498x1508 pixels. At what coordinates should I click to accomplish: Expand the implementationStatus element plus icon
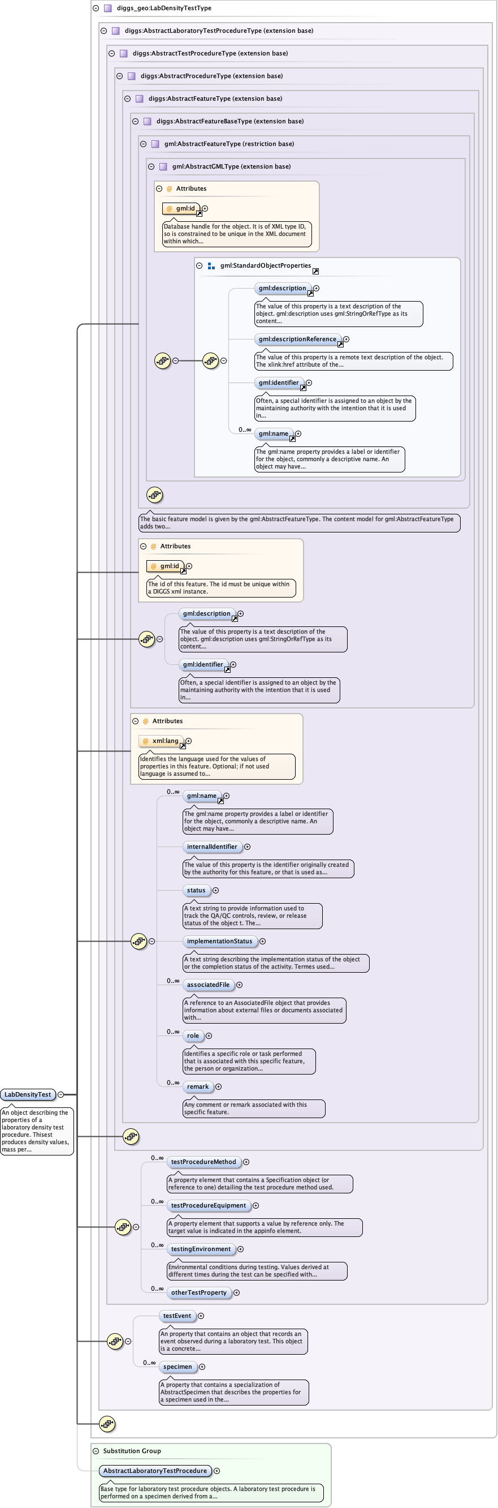point(262,942)
